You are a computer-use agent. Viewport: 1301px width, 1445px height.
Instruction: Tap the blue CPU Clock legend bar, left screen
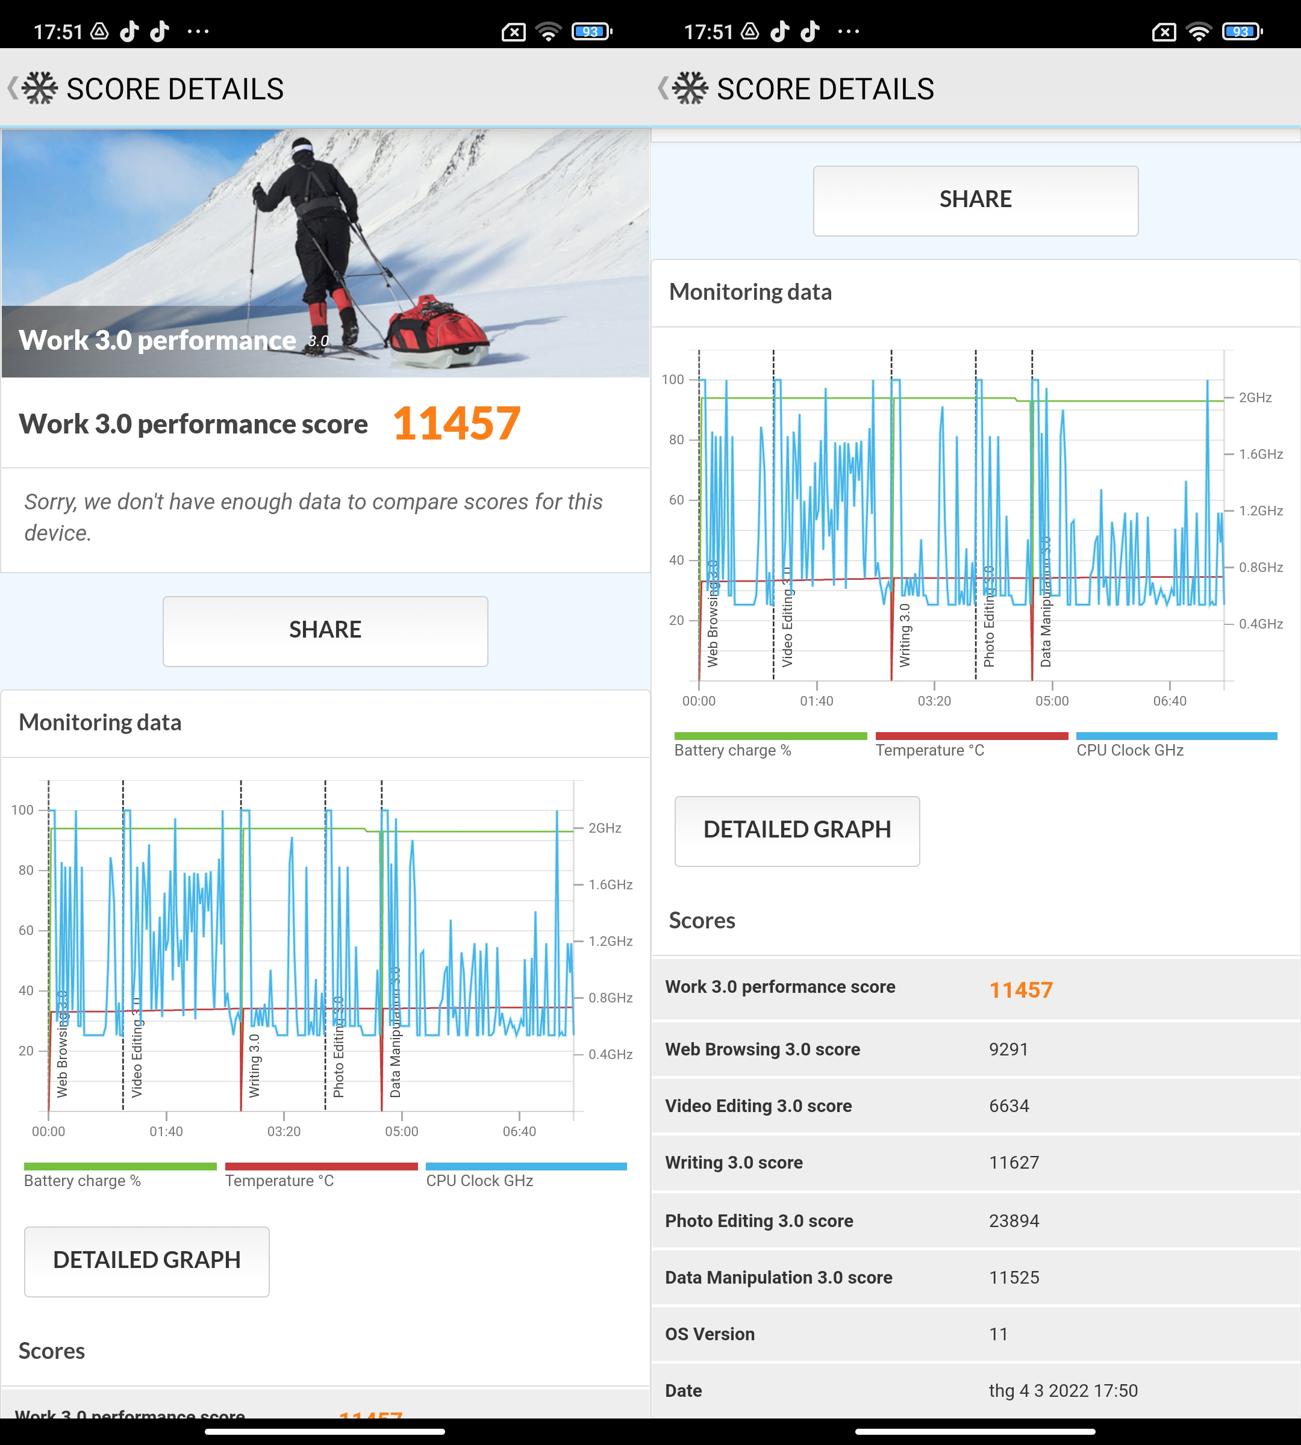click(526, 1166)
